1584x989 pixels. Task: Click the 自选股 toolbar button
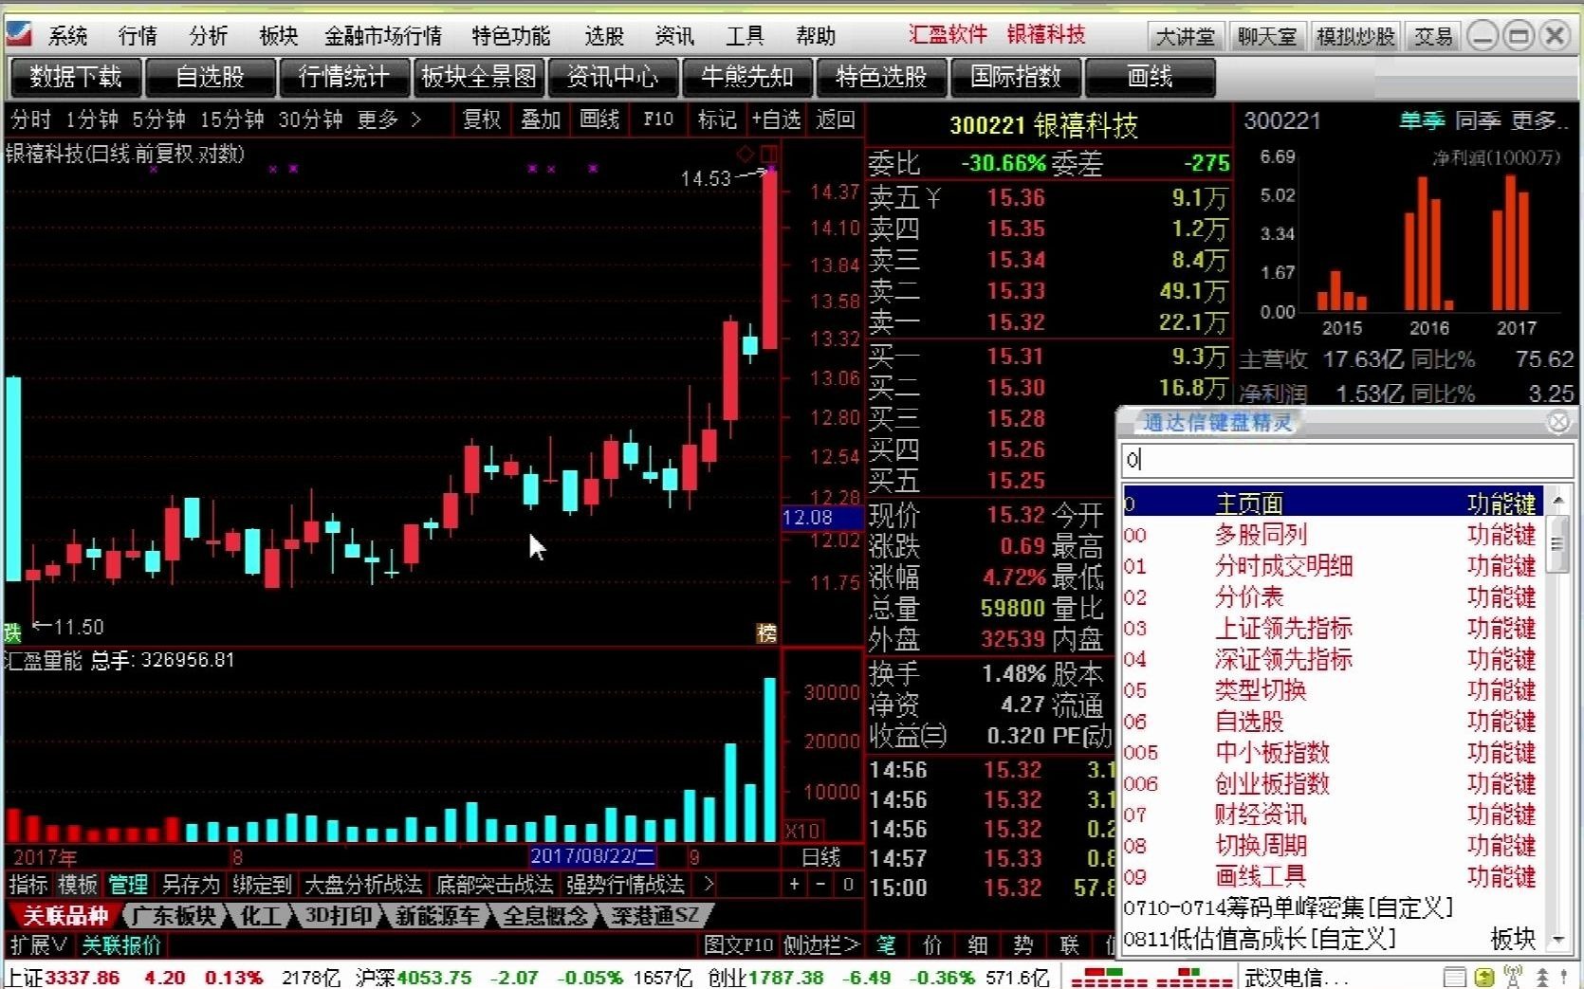click(211, 77)
